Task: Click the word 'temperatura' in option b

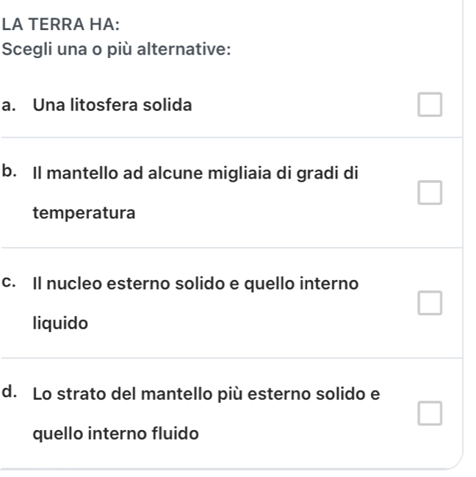Action: coord(73,215)
